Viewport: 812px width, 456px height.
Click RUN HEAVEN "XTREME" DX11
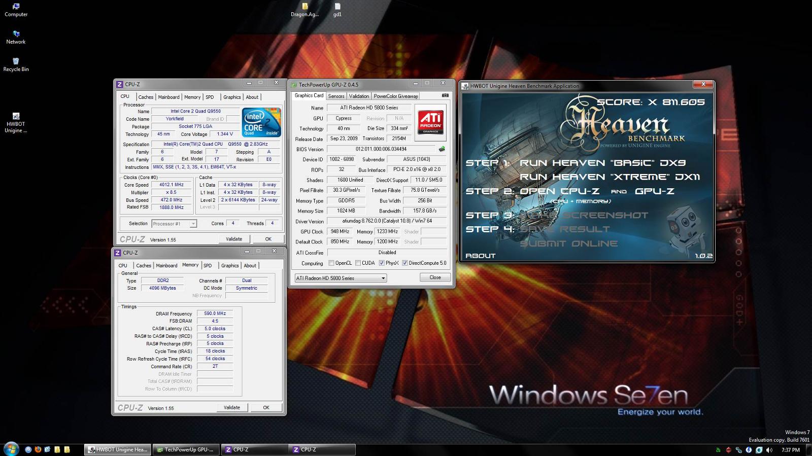(x=610, y=177)
